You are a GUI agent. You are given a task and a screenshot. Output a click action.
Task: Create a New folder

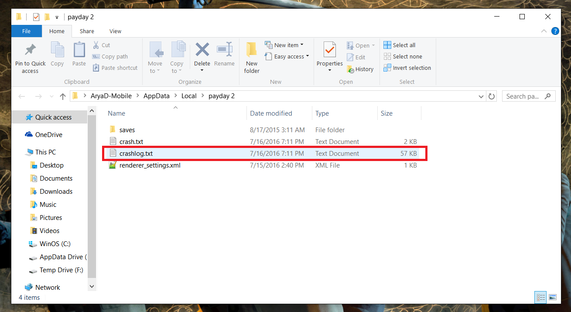pos(252,58)
